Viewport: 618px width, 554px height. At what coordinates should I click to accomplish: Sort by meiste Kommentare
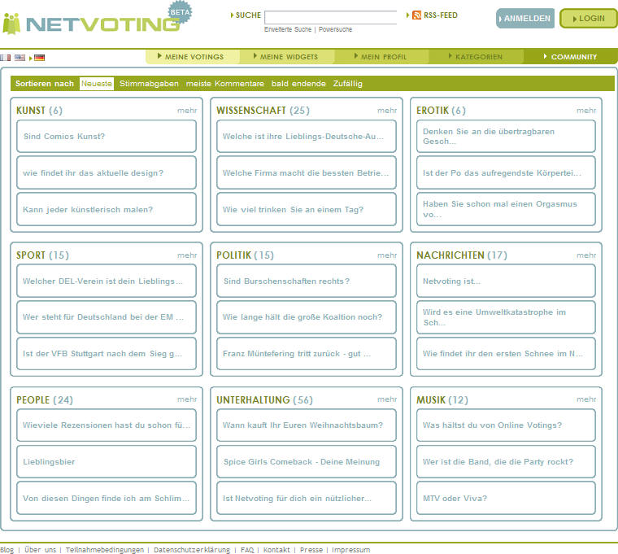coord(225,84)
